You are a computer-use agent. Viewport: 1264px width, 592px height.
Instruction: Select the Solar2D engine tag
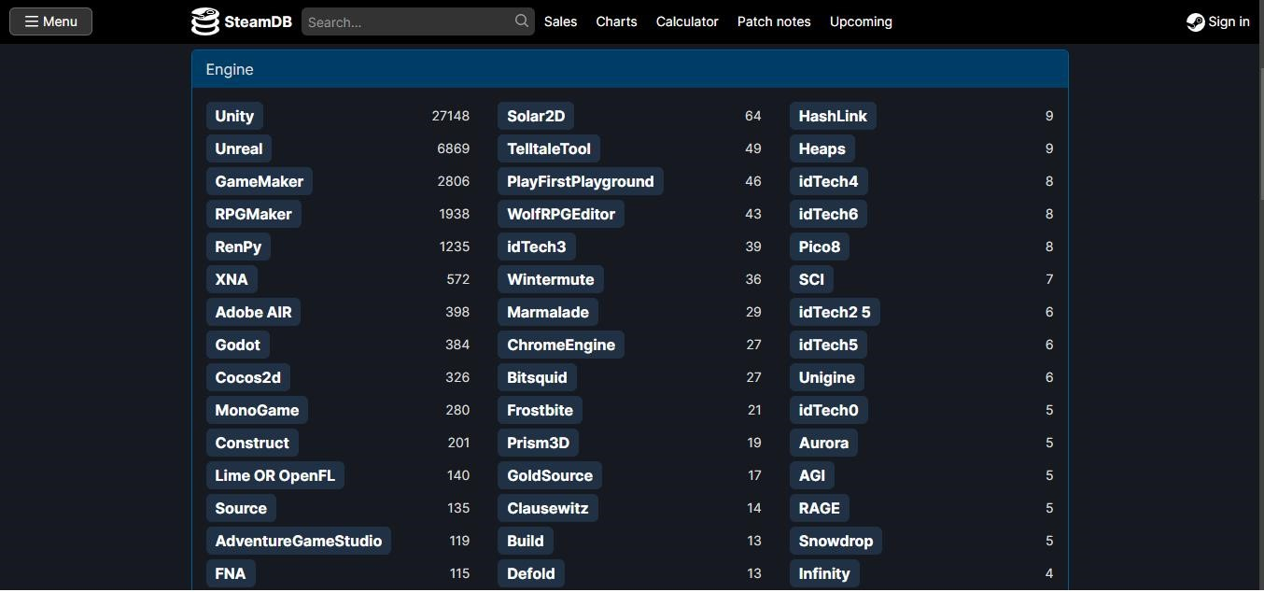[x=536, y=116]
